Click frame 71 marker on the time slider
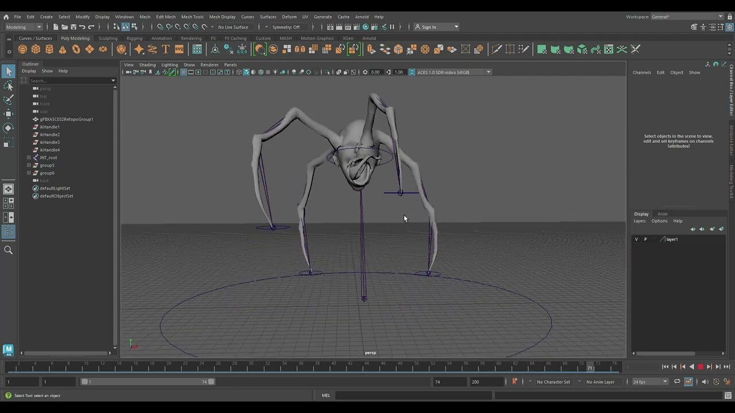 [x=590, y=367]
